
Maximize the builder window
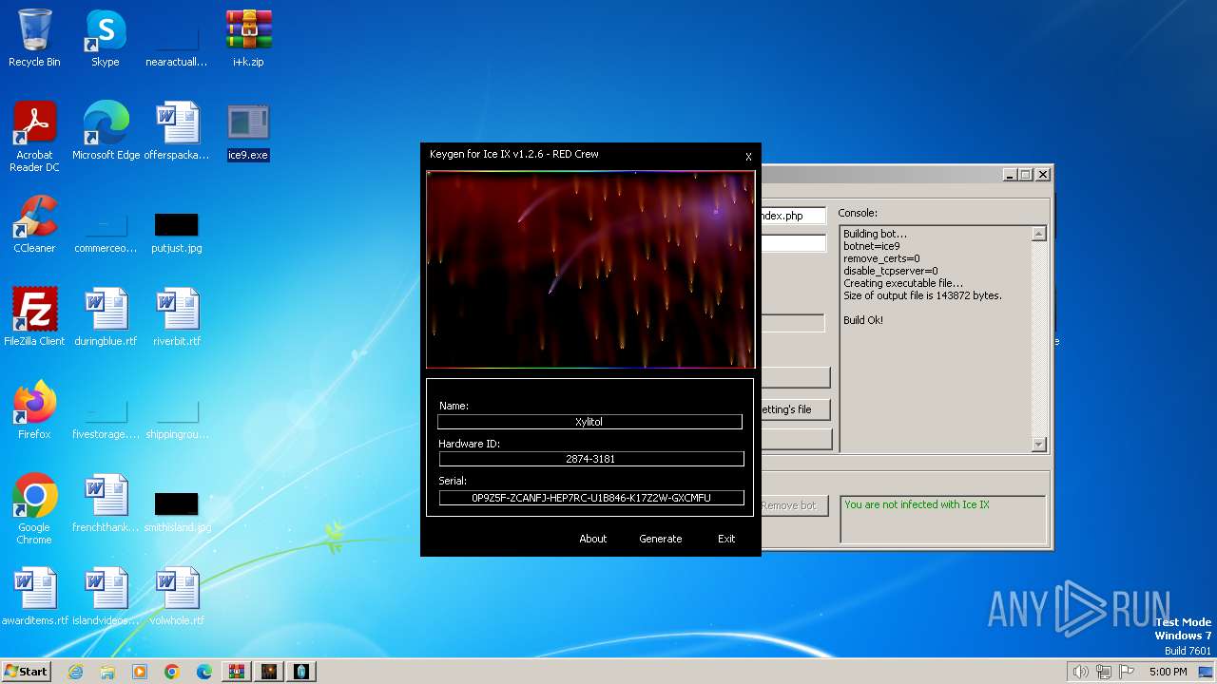coord(1025,175)
